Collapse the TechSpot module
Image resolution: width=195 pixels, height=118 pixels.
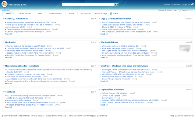tap(4, 92)
